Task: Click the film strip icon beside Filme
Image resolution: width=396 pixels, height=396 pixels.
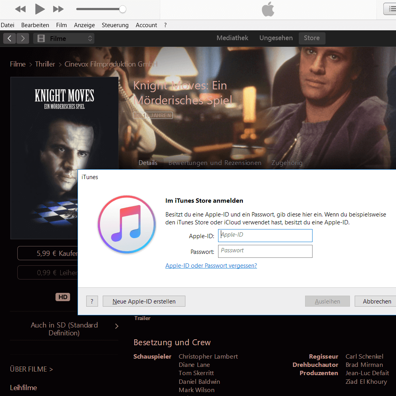Action: (x=41, y=39)
